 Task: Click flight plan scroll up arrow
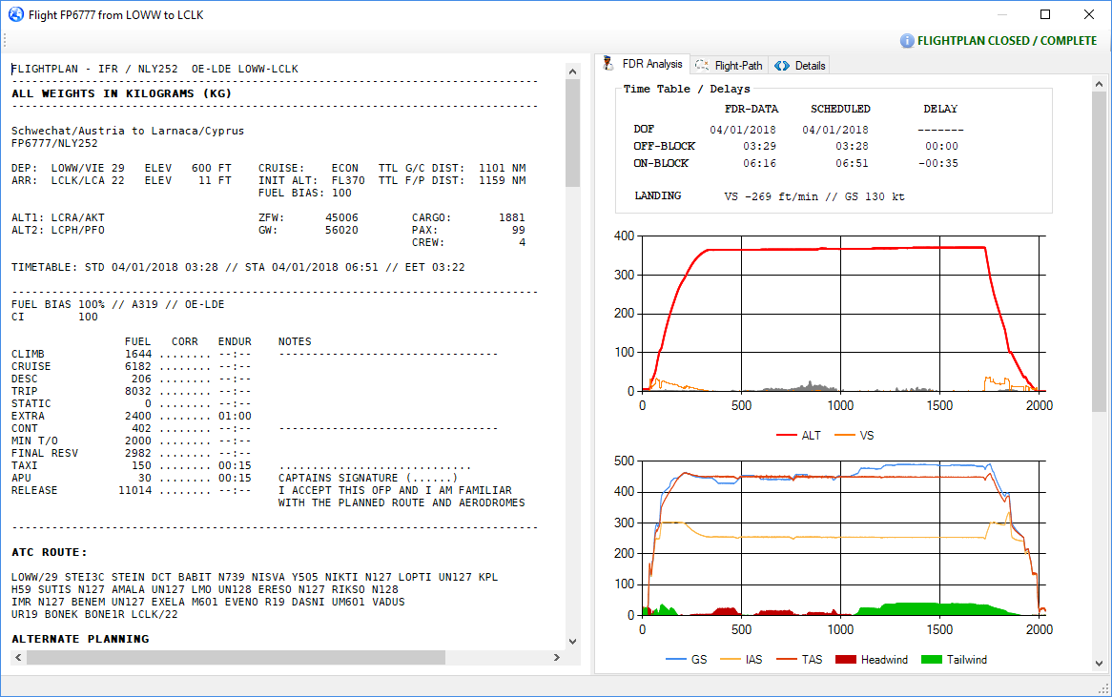click(x=573, y=71)
